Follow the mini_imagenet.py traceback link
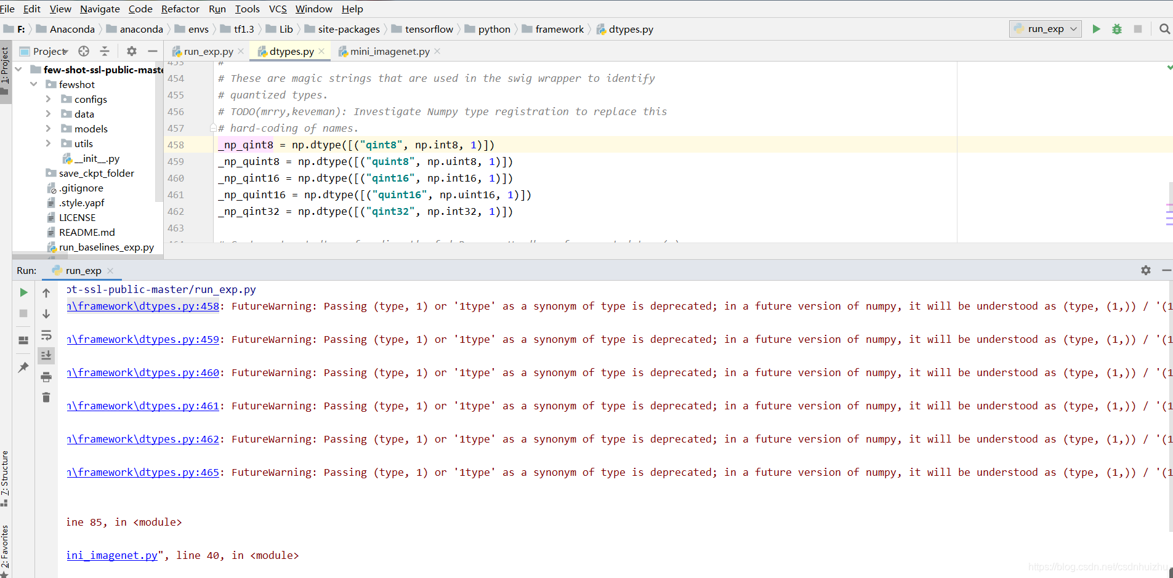This screenshot has width=1173, height=578. (x=112, y=555)
